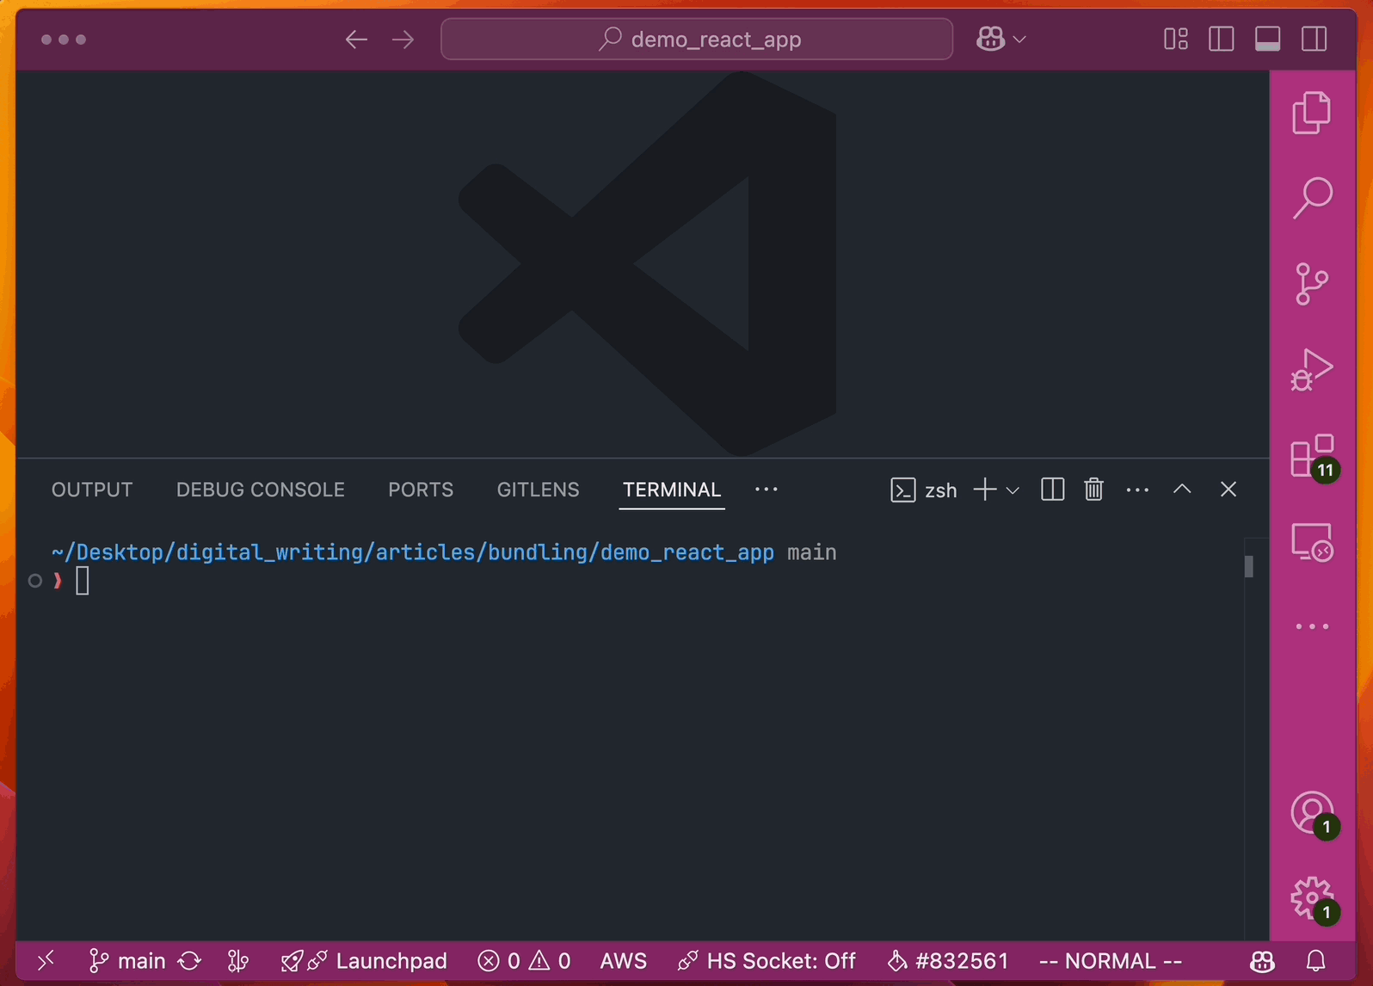Open notifications bell

click(x=1315, y=960)
